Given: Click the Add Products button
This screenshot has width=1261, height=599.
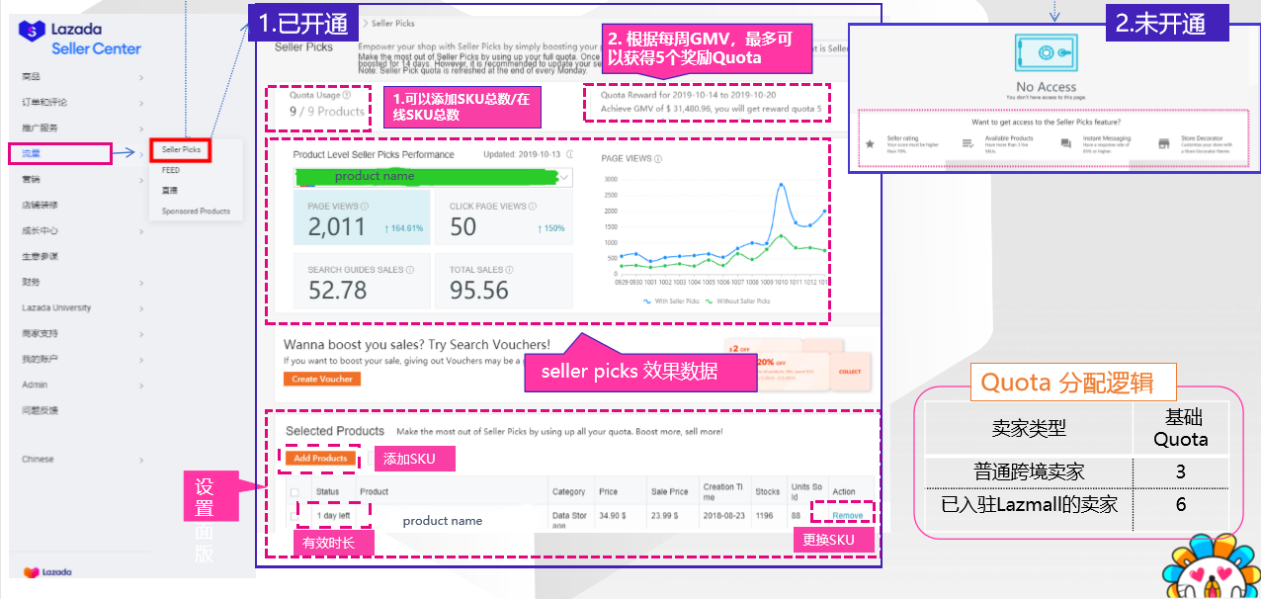Looking at the screenshot, I should point(320,458).
